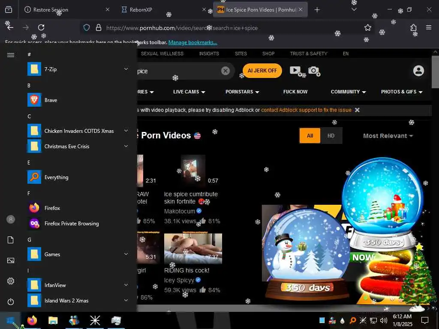Open the notification center icon
The image size is (439, 329).
425,320
